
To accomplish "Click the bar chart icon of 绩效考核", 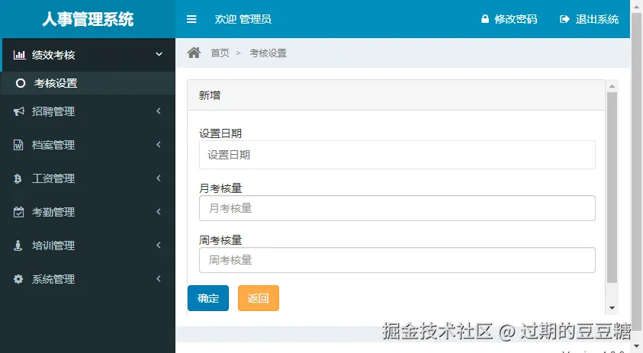I will (19, 55).
